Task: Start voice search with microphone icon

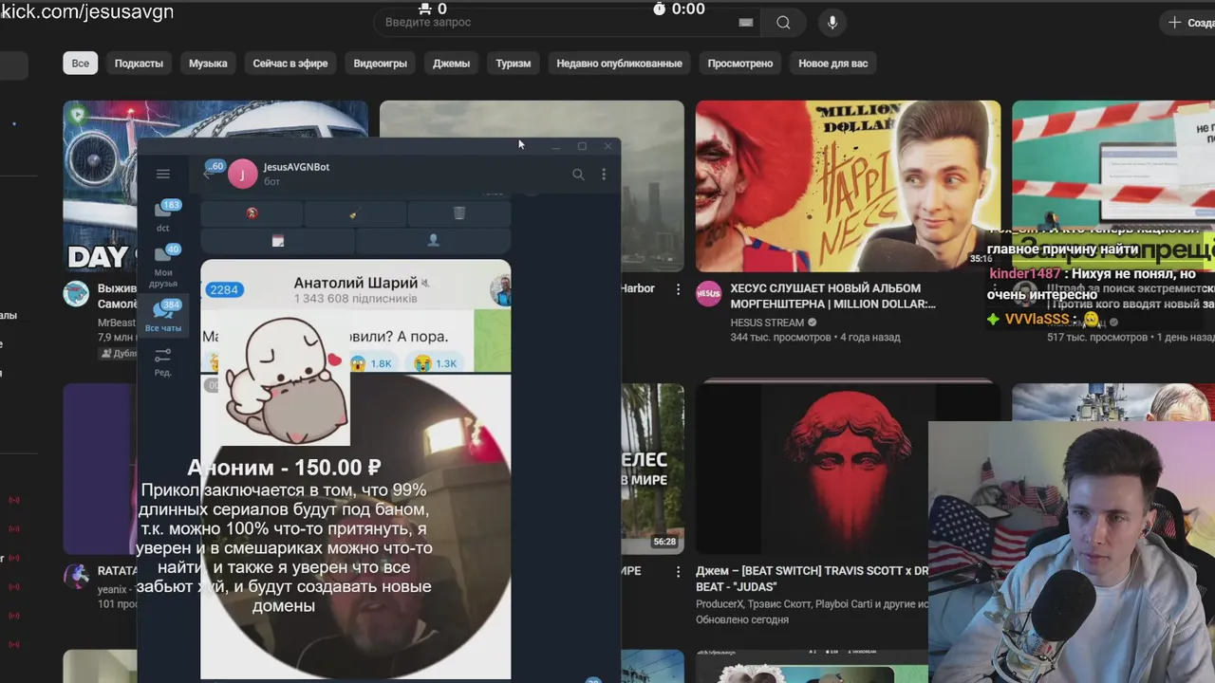Action: pyautogui.click(x=832, y=23)
